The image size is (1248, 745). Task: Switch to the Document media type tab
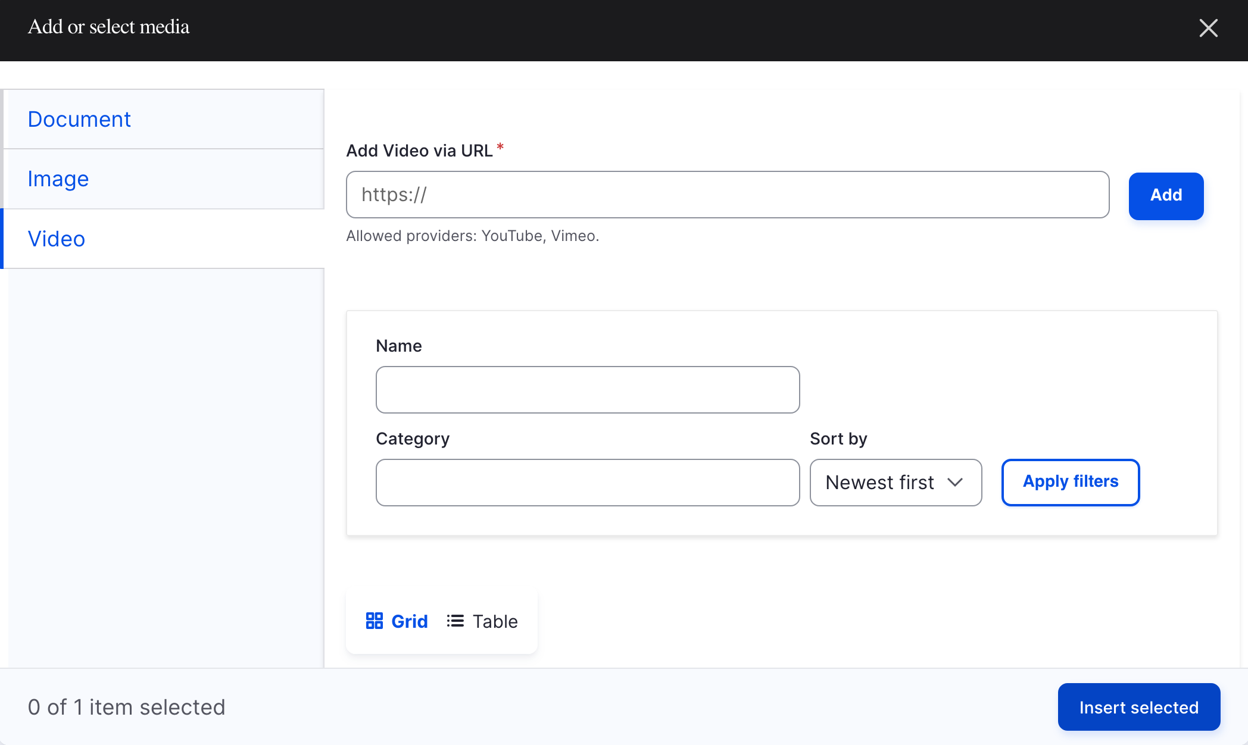(79, 119)
